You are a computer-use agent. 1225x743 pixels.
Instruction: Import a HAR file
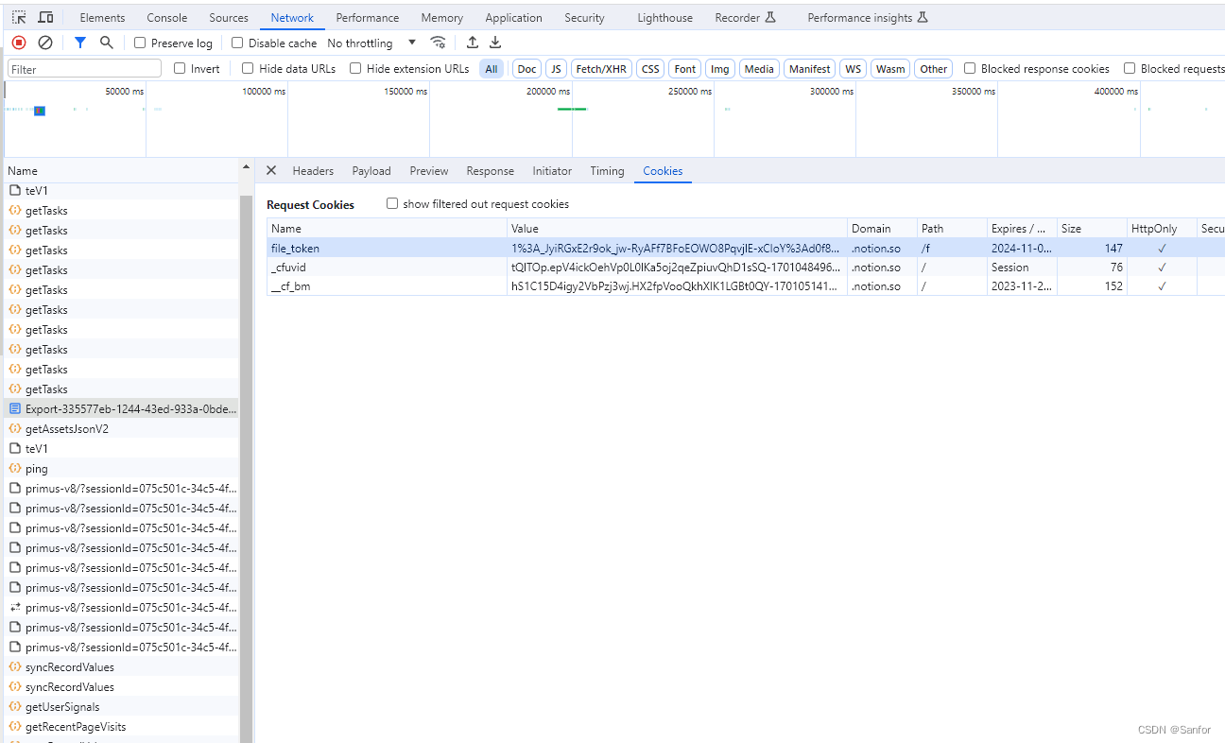coord(471,43)
